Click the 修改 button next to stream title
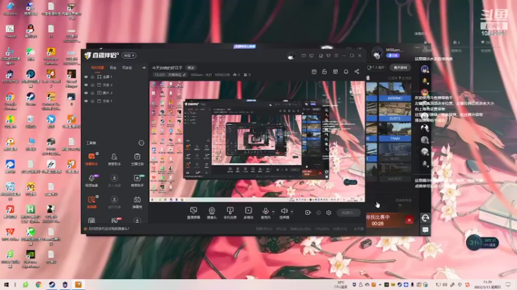 click(x=191, y=68)
